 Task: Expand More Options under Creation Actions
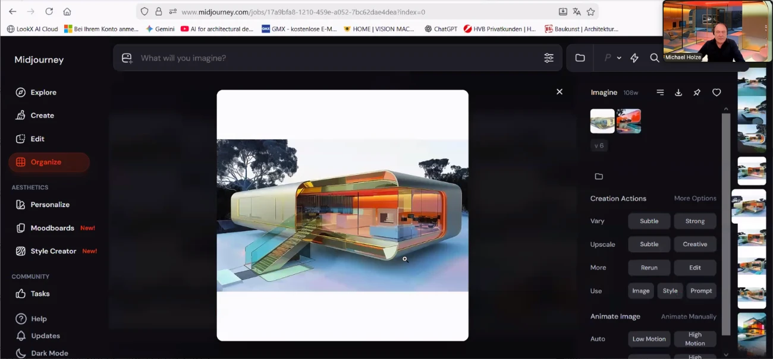tap(695, 198)
